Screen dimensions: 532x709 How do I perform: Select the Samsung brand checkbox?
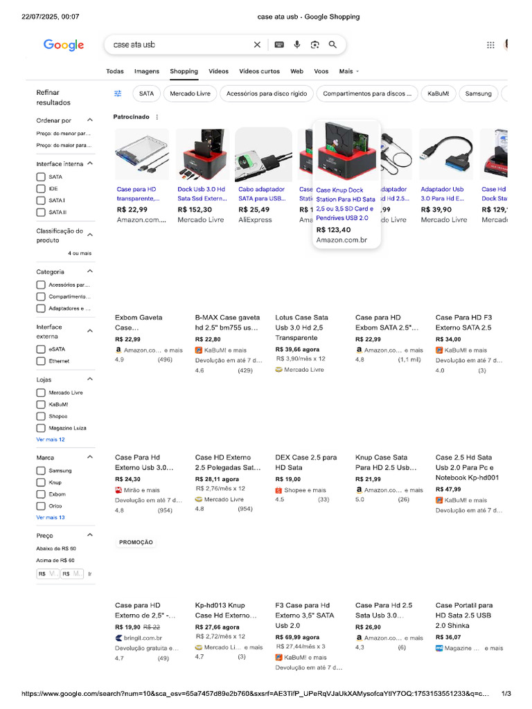coord(41,471)
